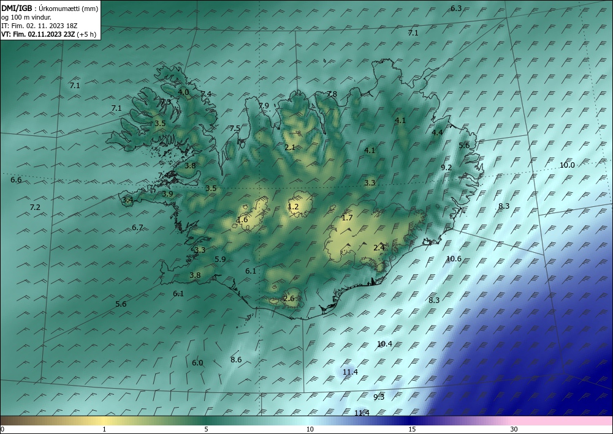Viewport: 613px width, 434px height.
Task: Click the colour scale tick label '30'
Action: click(x=514, y=430)
